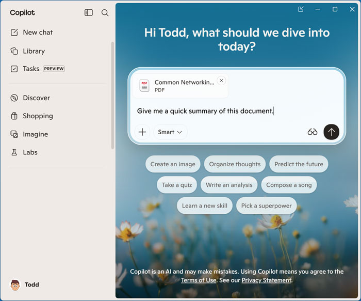
Task: Click the pop-out compact window icon
Action: point(301,9)
